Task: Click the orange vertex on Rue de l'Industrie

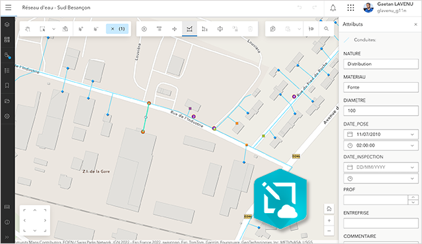Action: click(x=149, y=103)
